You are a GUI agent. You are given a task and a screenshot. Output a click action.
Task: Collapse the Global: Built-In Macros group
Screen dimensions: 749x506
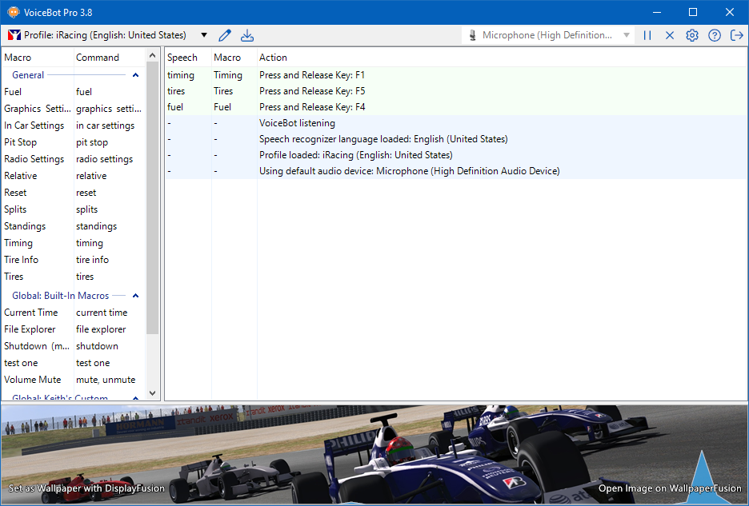(135, 296)
